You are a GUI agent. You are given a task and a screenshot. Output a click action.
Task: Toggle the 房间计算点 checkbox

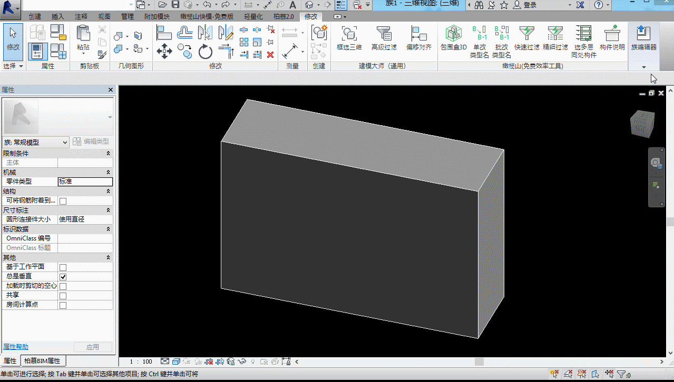[63, 305]
